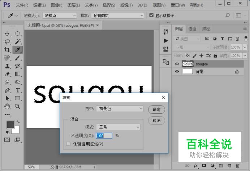Hide the sougou layer
250x171 pixels.
(x=177, y=64)
